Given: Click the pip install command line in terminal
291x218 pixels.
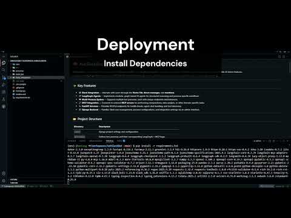Looking at the screenshot, I should click(123, 146).
